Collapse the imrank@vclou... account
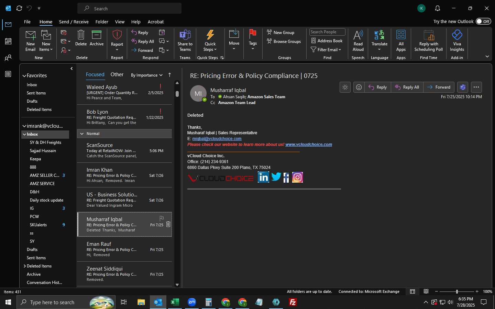 tap(24, 126)
